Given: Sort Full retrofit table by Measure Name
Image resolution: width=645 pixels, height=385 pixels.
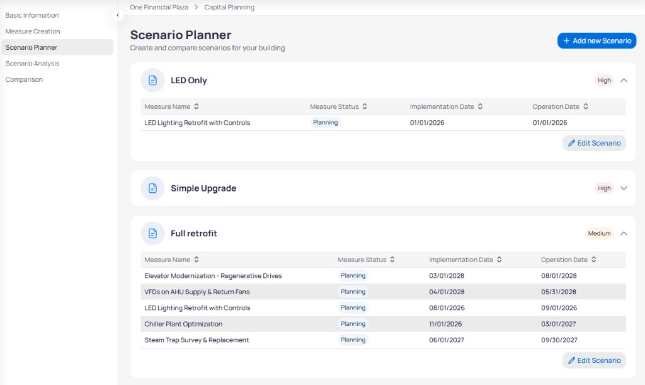Looking at the screenshot, I should pyautogui.click(x=197, y=260).
